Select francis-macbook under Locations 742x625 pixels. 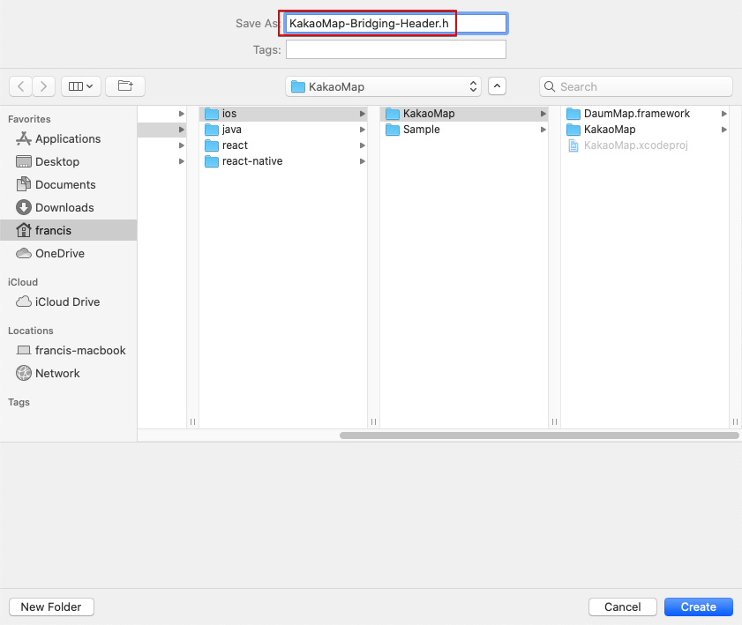click(x=68, y=350)
